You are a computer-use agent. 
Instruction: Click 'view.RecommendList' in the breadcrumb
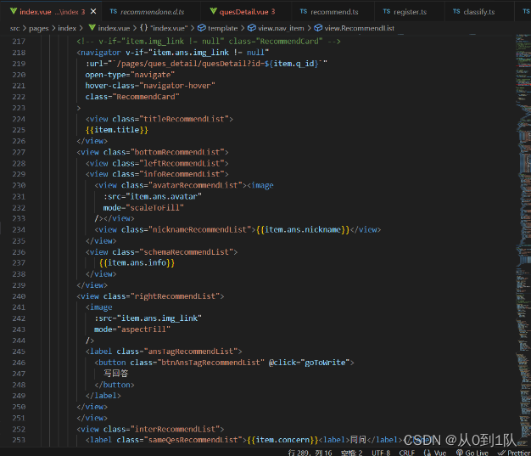click(360, 28)
